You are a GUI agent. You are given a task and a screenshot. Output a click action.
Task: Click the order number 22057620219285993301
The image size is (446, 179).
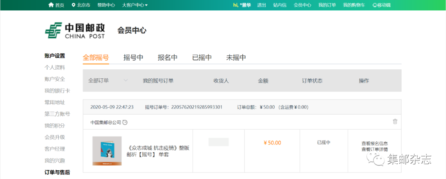tap(197, 107)
